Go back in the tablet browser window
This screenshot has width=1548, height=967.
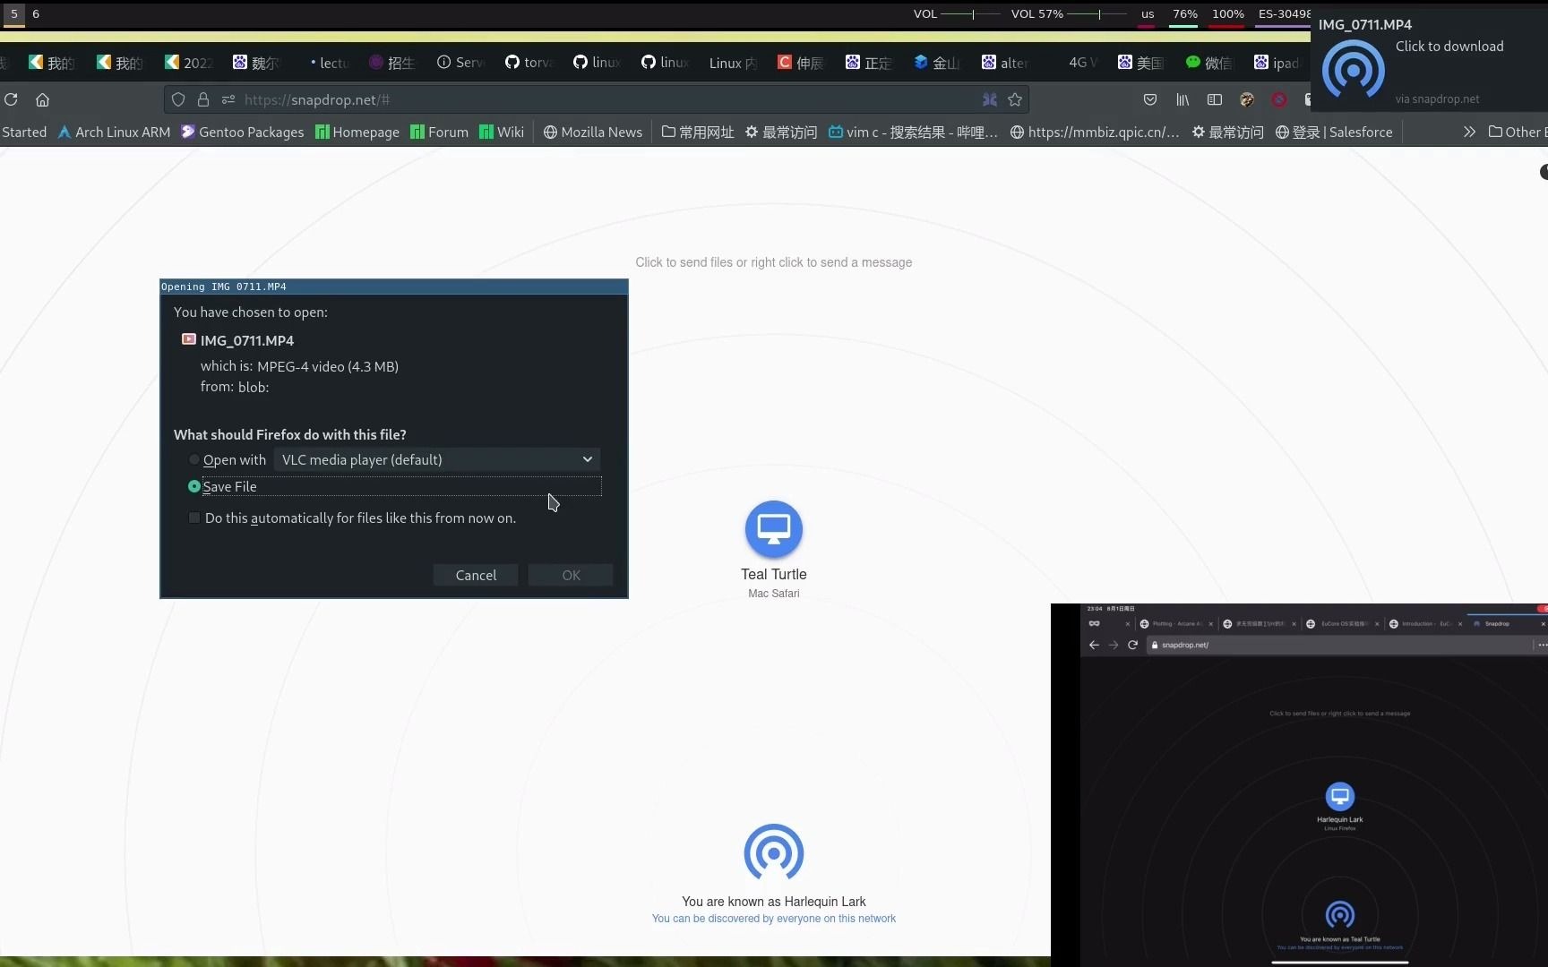[x=1094, y=645]
